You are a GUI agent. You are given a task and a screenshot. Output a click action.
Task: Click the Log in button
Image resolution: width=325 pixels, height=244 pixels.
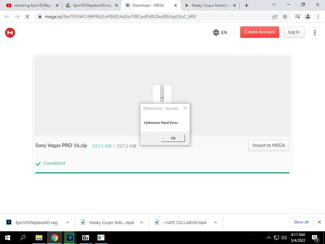(x=294, y=32)
